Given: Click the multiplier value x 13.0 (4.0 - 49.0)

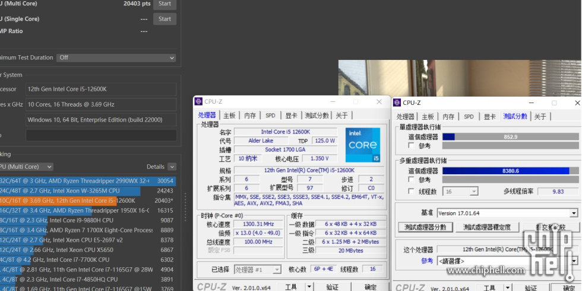Looking at the screenshot, I should pyautogui.click(x=258, y=233).
